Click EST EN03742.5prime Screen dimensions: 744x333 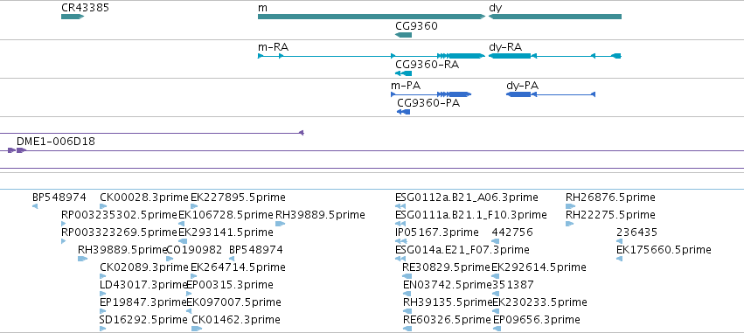tap(448, 285)
